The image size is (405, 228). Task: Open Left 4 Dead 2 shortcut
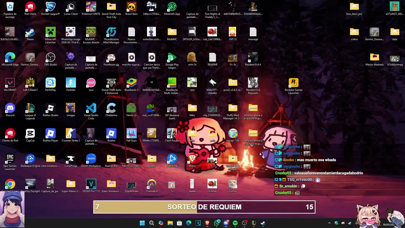click(30, 85)
